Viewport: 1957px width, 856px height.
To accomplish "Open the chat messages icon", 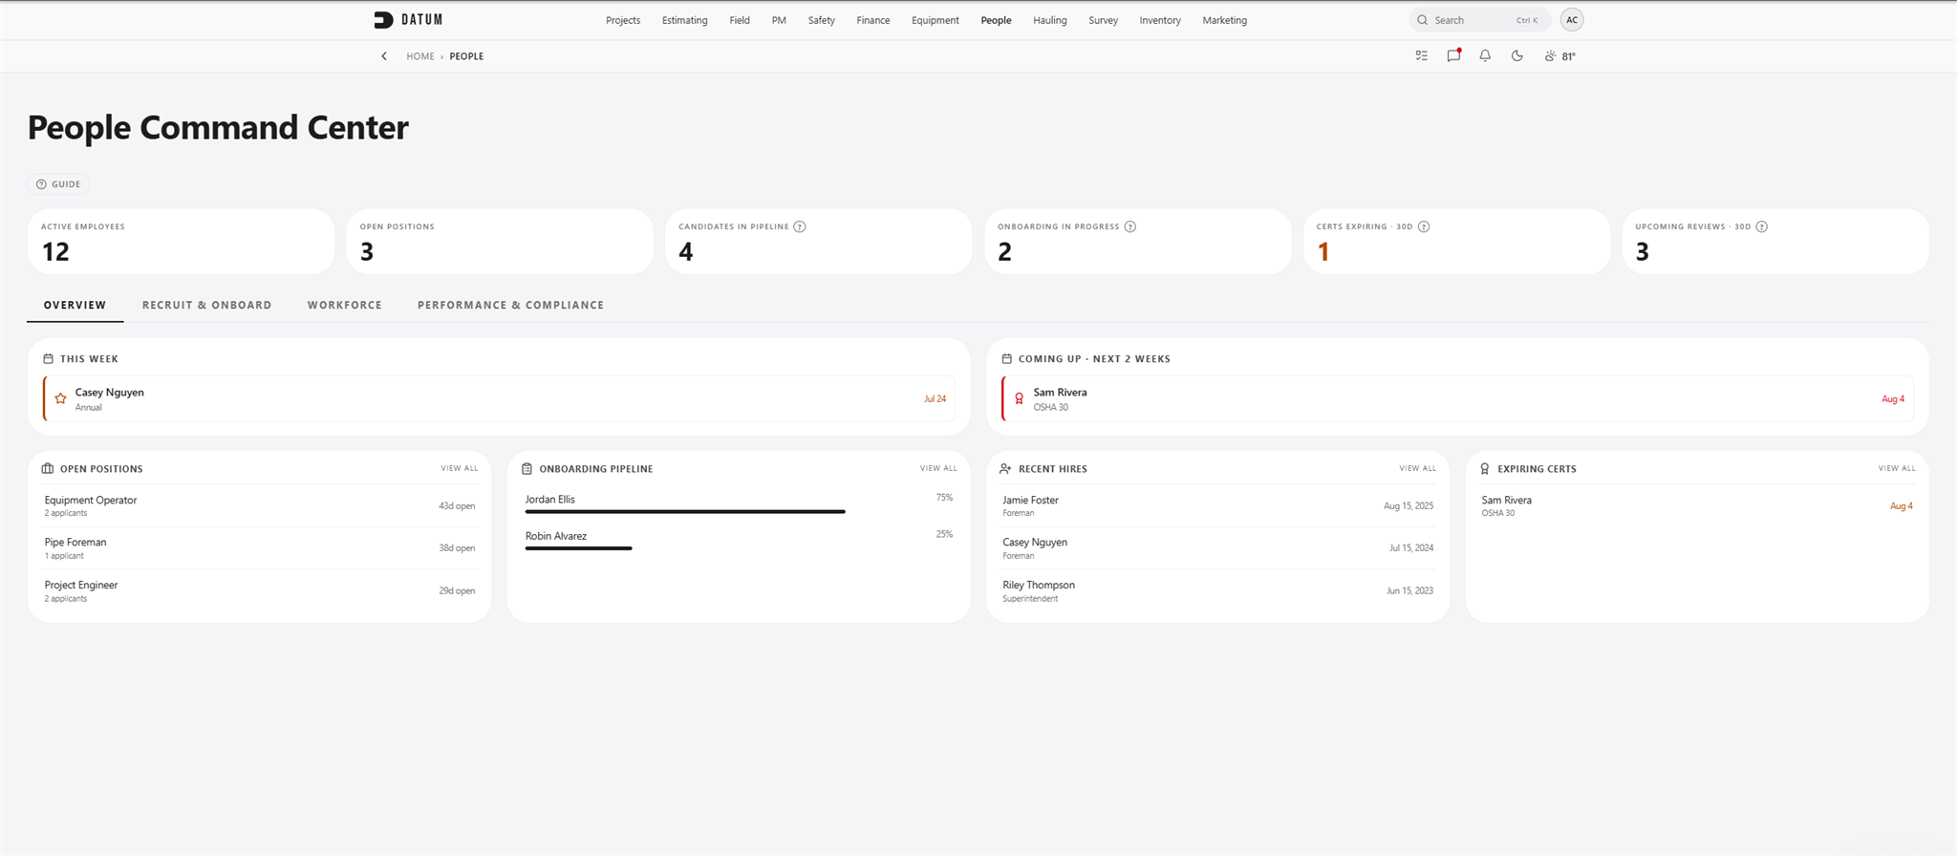I will 1453,55.
